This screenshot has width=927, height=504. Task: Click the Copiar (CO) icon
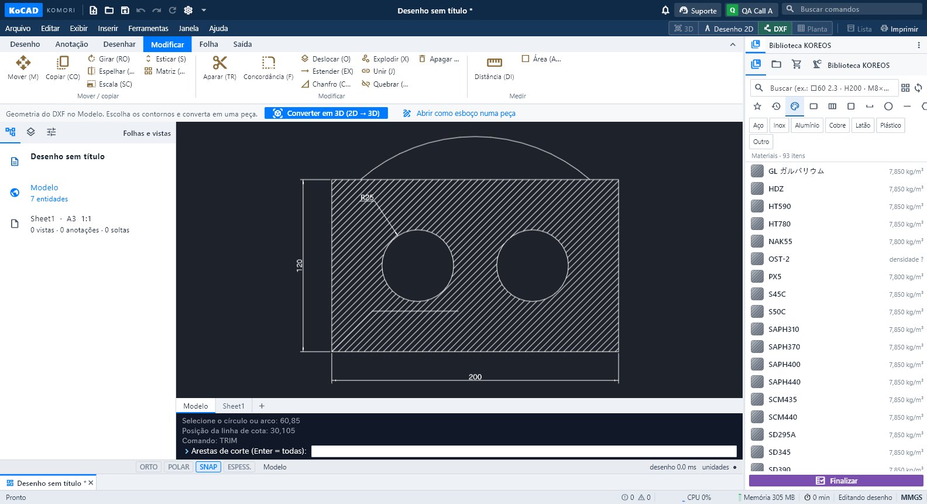(x=63, y=63)
